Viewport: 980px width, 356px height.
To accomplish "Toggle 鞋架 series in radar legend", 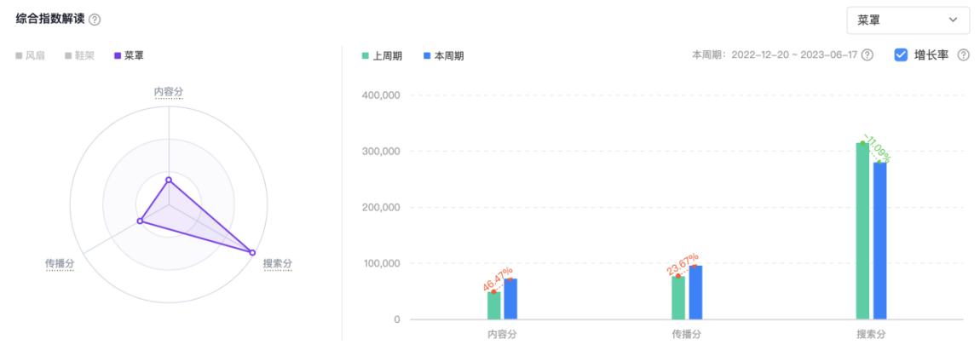I will [78, 56].
